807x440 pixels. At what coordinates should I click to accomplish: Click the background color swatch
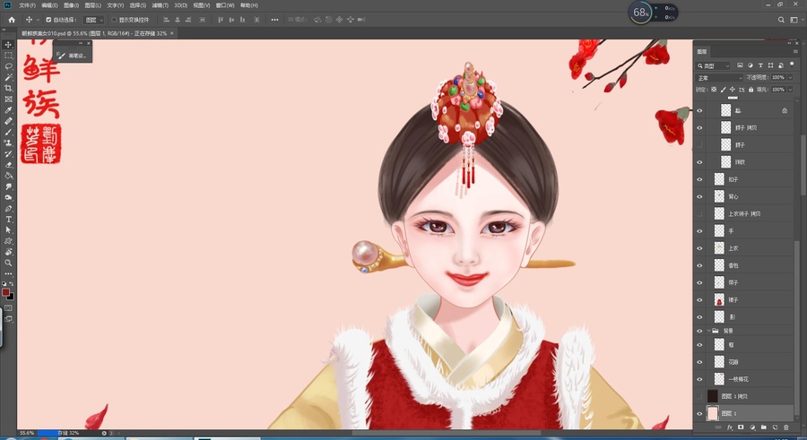(12, 297)
